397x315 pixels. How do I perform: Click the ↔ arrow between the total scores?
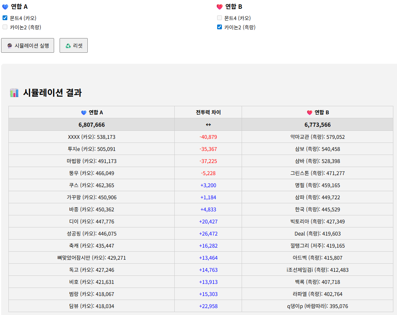pos(208,125)
